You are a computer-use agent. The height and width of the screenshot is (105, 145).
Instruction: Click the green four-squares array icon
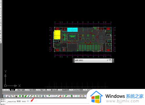pyautogui.click(x=23, y=96)
